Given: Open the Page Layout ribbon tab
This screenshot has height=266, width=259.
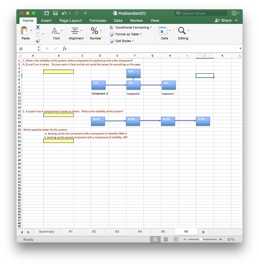Looking at the screenshot, I should 70,21.
